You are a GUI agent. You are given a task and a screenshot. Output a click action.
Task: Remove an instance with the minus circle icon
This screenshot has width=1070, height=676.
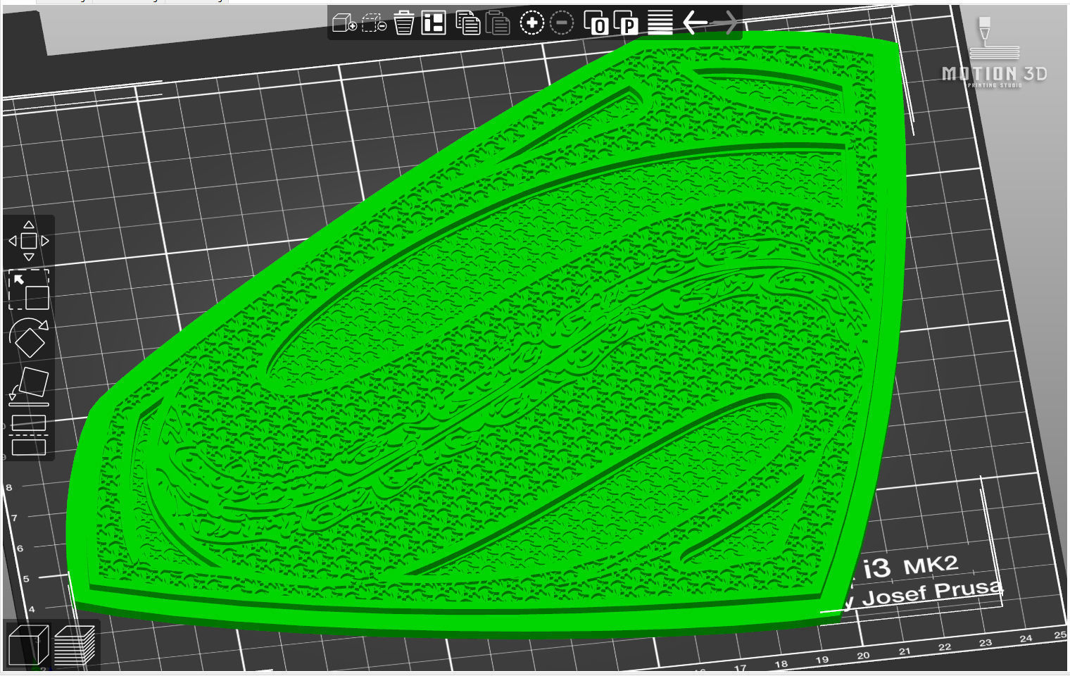[561, 23]
